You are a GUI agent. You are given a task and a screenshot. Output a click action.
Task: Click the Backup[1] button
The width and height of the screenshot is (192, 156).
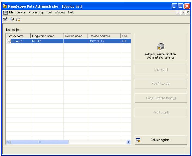pos(161,69)
